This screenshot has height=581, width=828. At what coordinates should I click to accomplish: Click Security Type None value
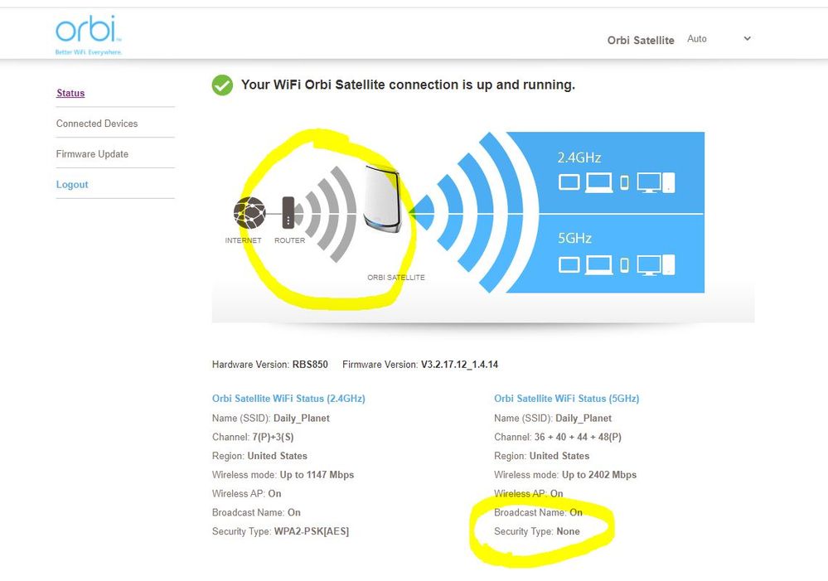tap(569, 531)
